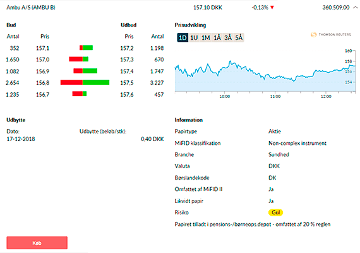Click the Non-complex instrument value
360x253 pixels.
click(x=297, y=143)
